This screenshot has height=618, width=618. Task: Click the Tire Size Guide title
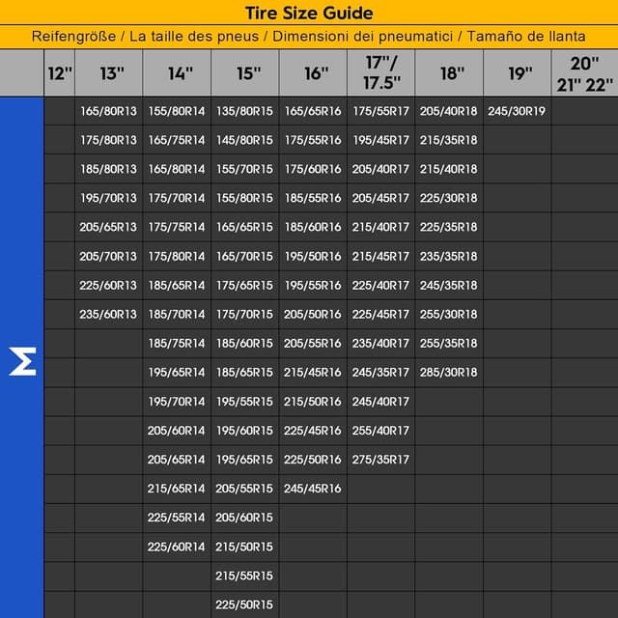309,13
